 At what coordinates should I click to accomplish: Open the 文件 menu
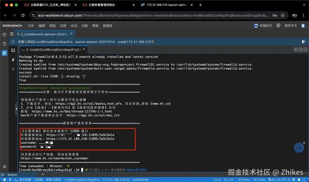click(x=31, y=26)
